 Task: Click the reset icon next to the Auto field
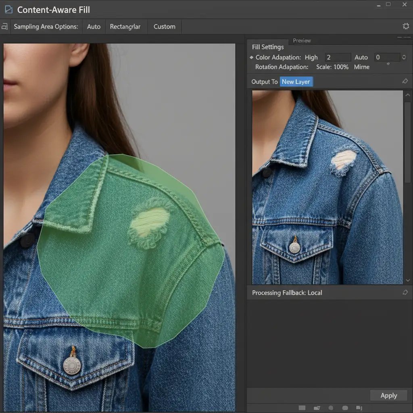(404, 57)
